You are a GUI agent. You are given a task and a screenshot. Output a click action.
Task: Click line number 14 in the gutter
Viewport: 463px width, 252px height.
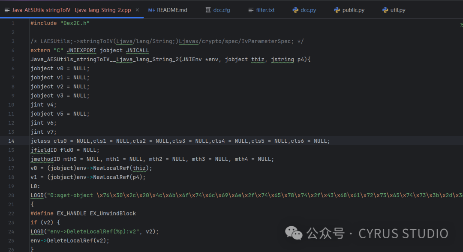tap(11, 141)
